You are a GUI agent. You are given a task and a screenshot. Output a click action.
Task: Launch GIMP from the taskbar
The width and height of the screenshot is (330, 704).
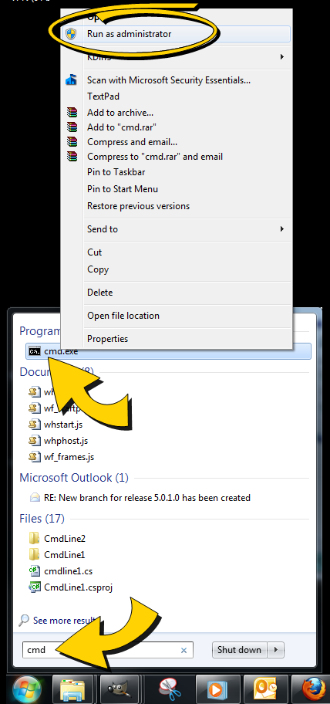120,689
